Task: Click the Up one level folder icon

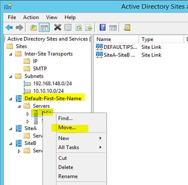Action: (x=33, y=28)
